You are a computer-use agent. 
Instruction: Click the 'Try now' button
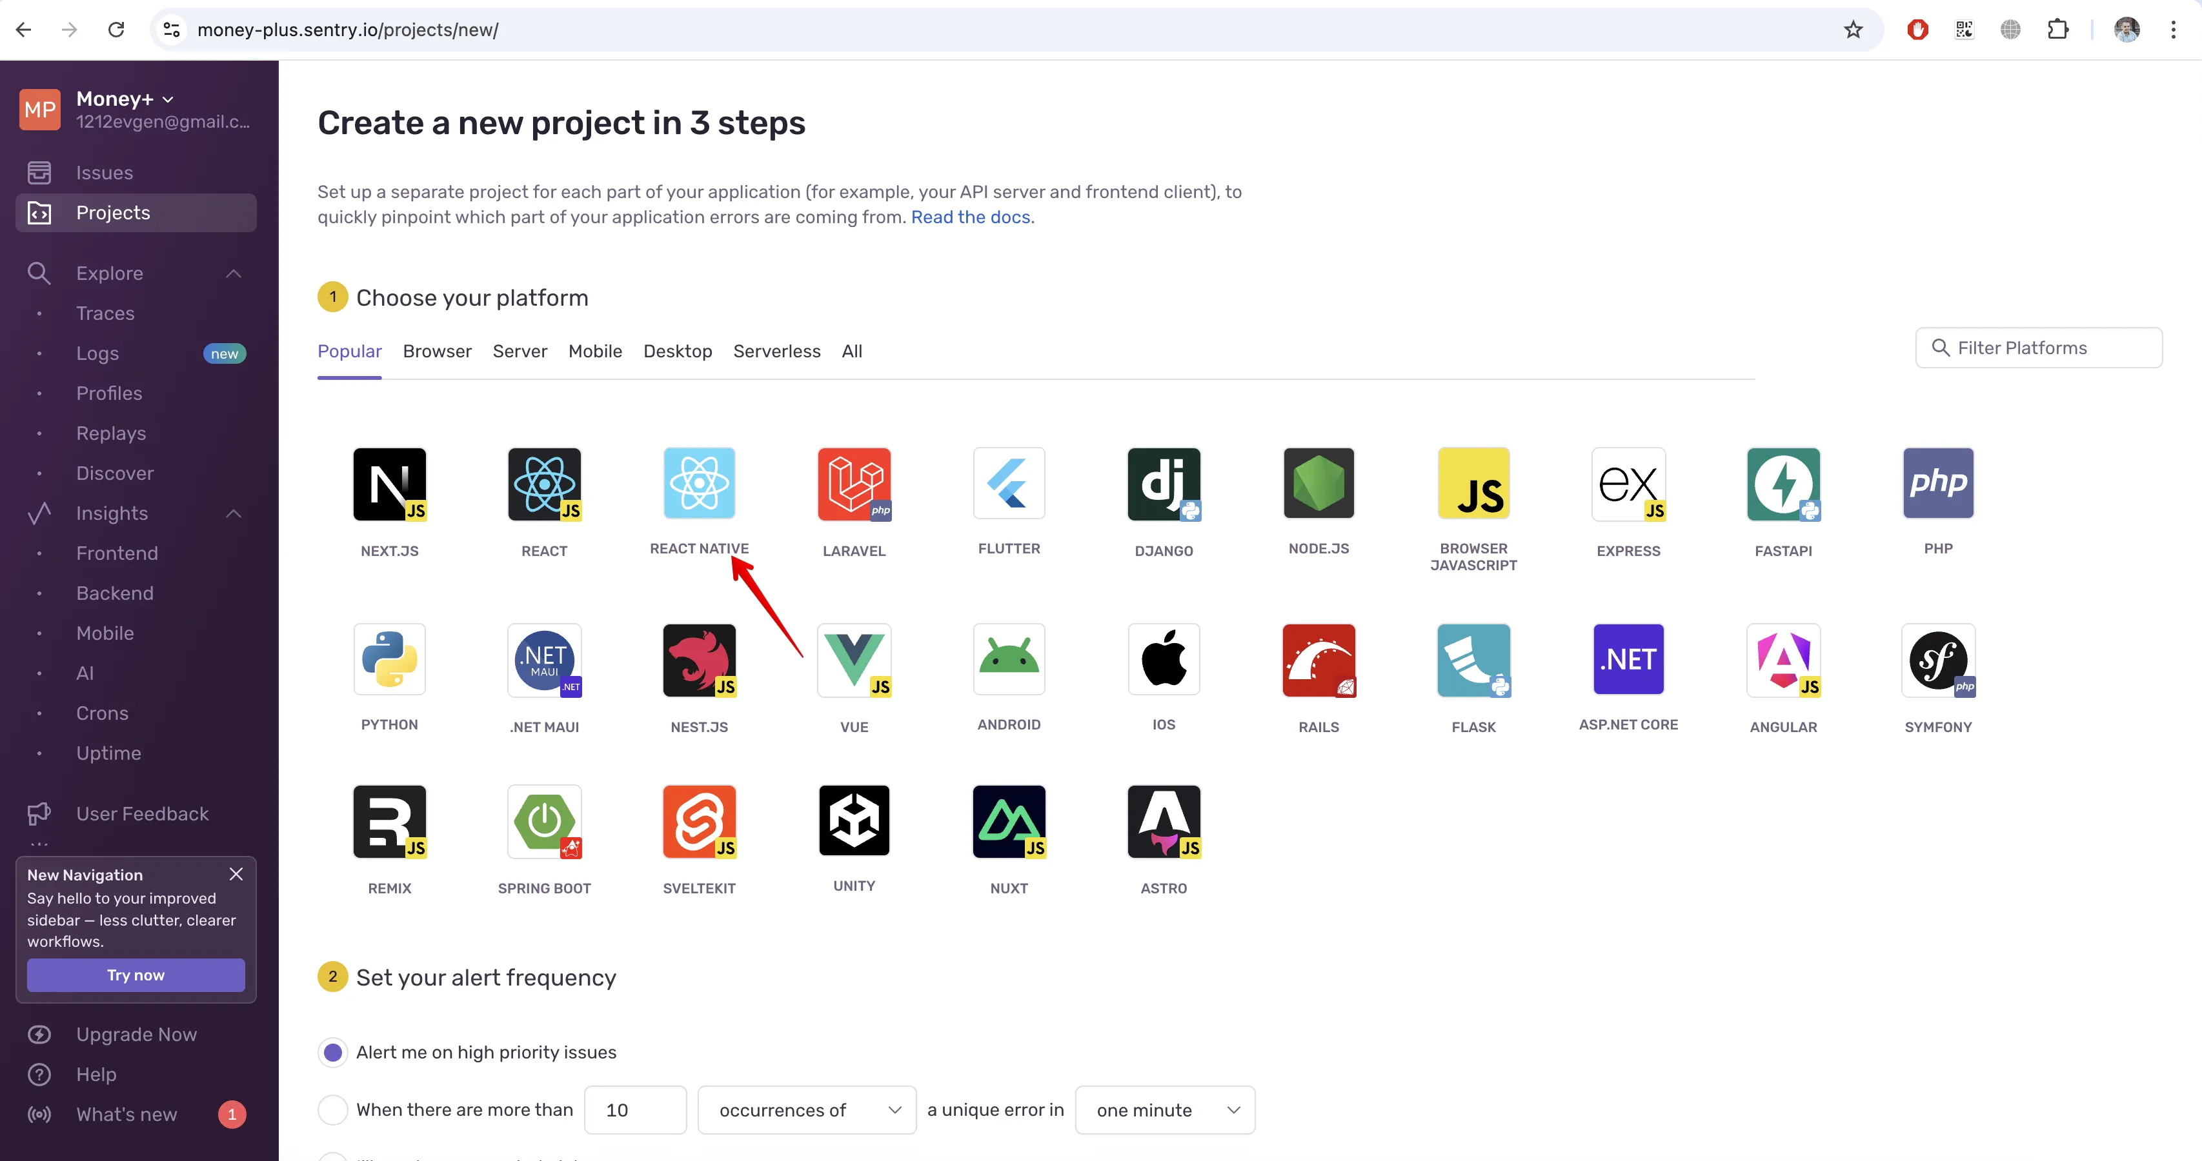pyautogui.click(x=136, y=975)
